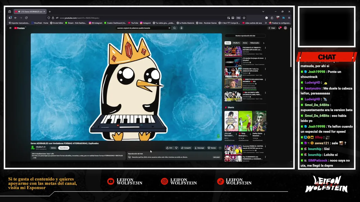
Task: Open the browser application hamburger menu
Action: click(289, 18)
